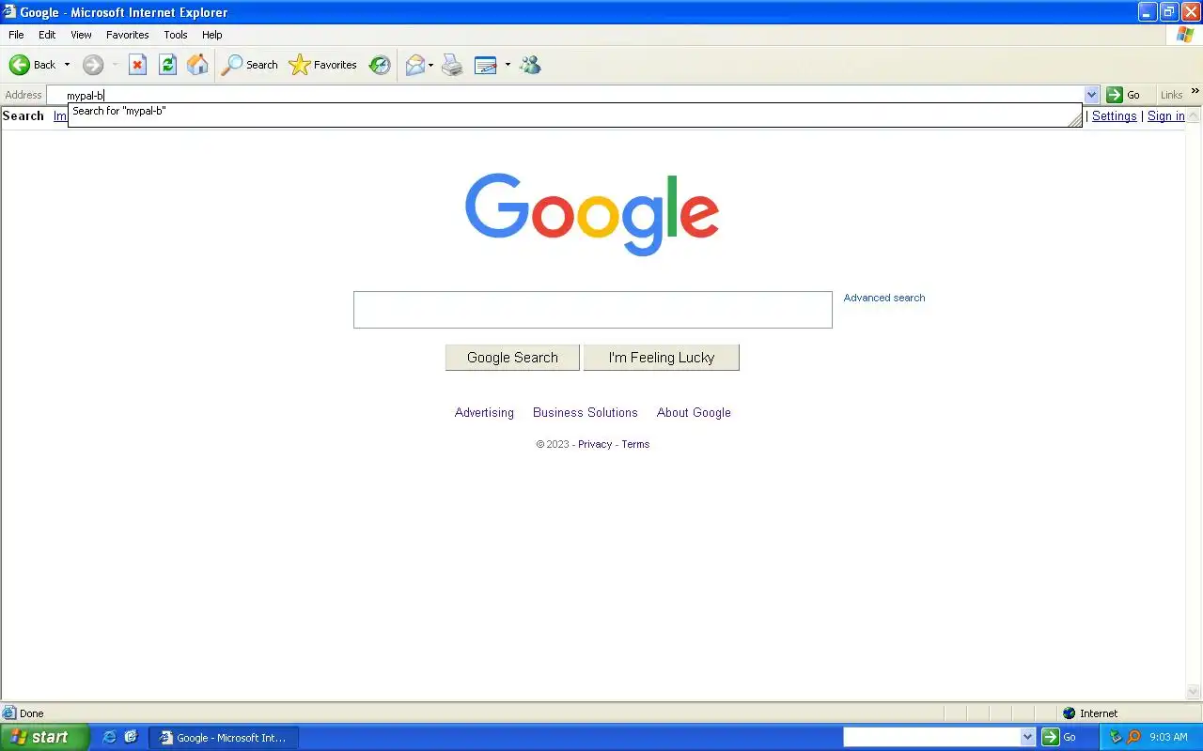Expand the Links toolbar chevron

(x=1195, y=91)
